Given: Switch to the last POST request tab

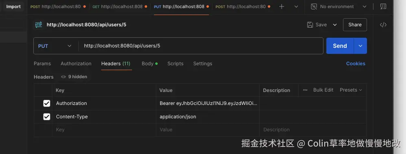Looking at the screenshot, I should 243,7.
